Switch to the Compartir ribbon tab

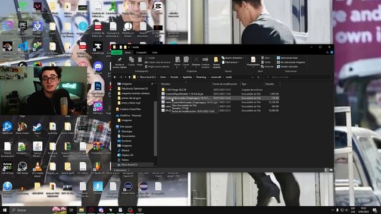[141, 52]
